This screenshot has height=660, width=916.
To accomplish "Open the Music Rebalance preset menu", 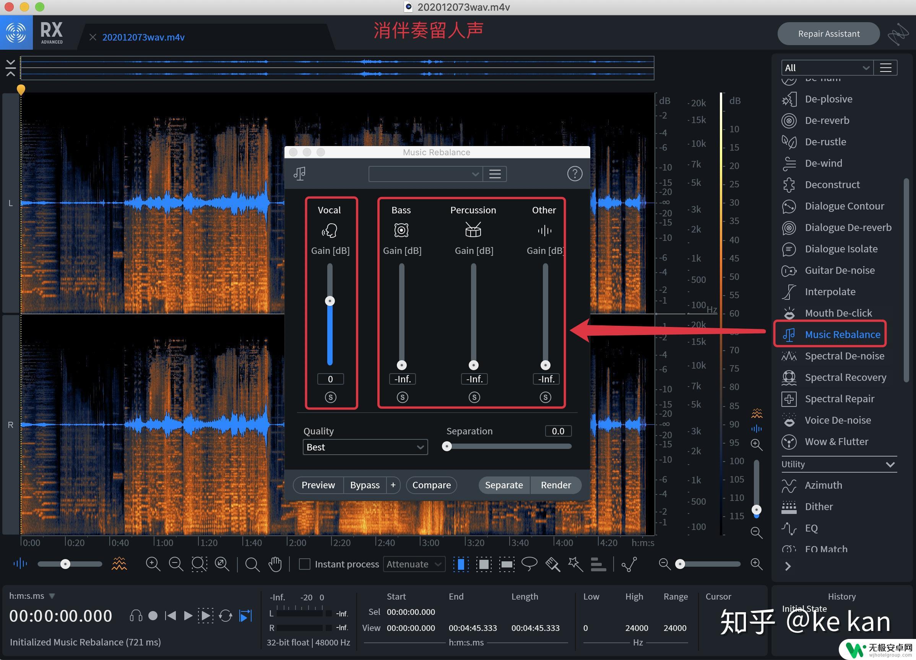I will (x=495, y=174).
